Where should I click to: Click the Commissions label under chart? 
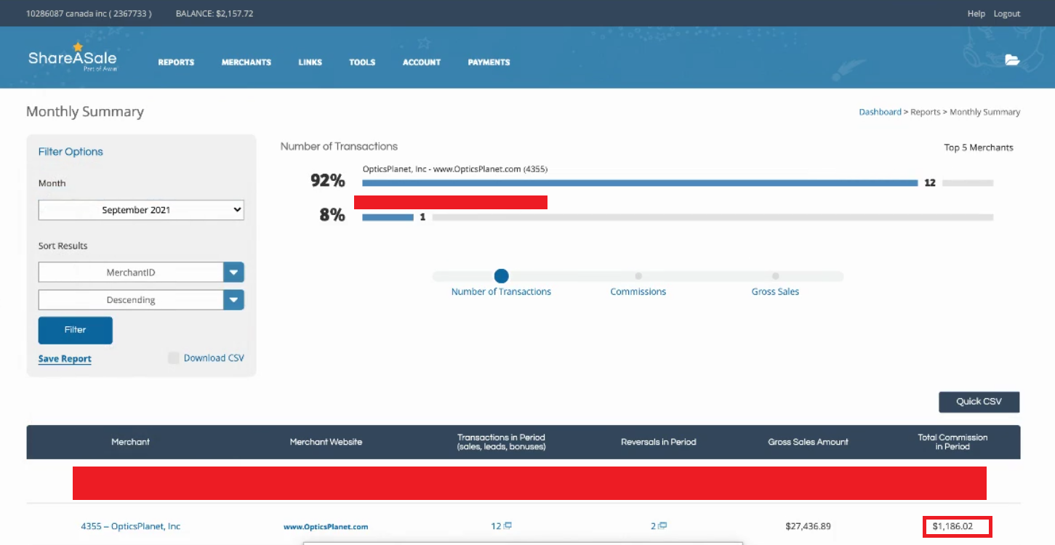point(638,291)
